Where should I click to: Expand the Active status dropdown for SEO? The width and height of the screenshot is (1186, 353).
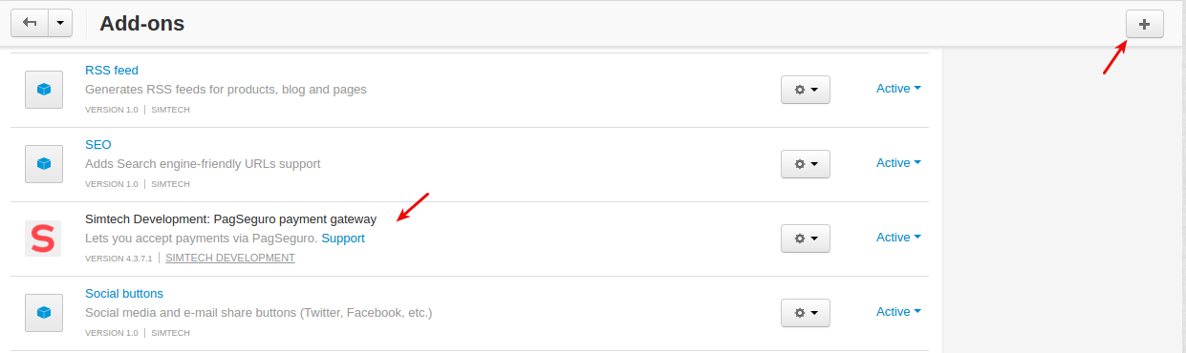[x=898, y=162]
